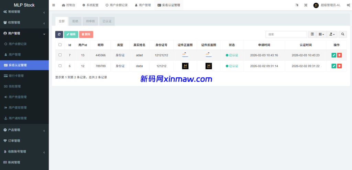
Task: Click apply time 2026-02-02 09:31:14
Action: pos(264,66)
